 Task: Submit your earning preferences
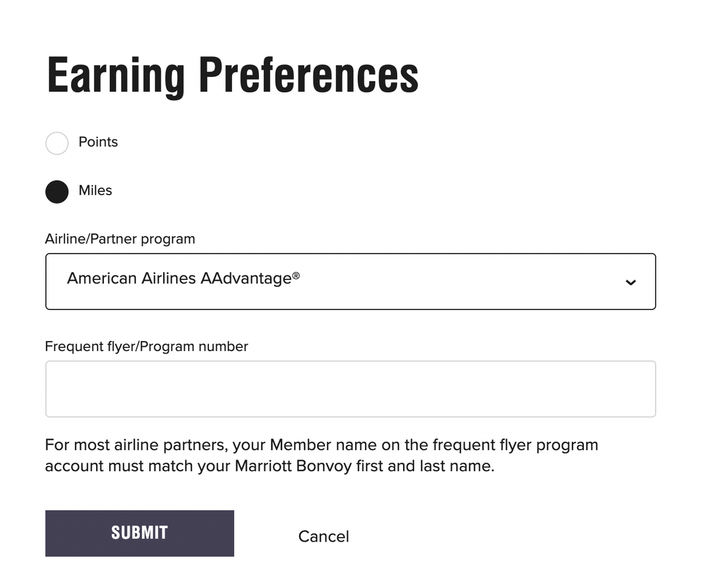pos(139,533)
